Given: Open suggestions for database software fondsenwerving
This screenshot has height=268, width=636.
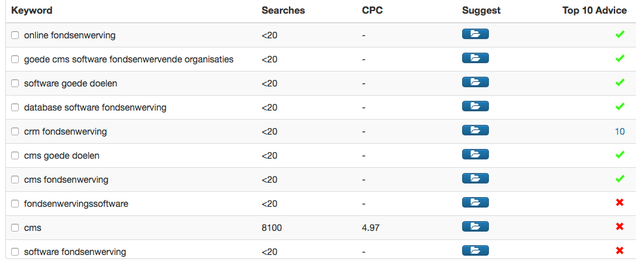Looking at the screenshot, I should (475, 107).
